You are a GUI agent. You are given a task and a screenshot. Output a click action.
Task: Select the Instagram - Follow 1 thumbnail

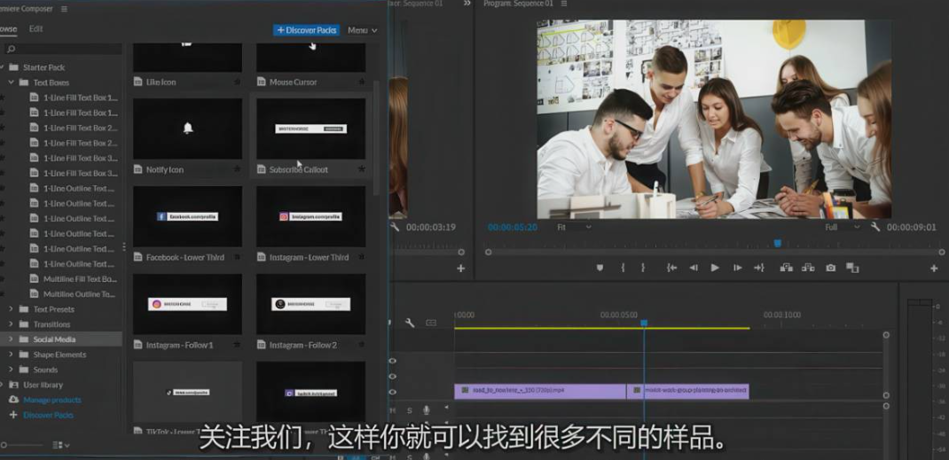coord(187,304)
